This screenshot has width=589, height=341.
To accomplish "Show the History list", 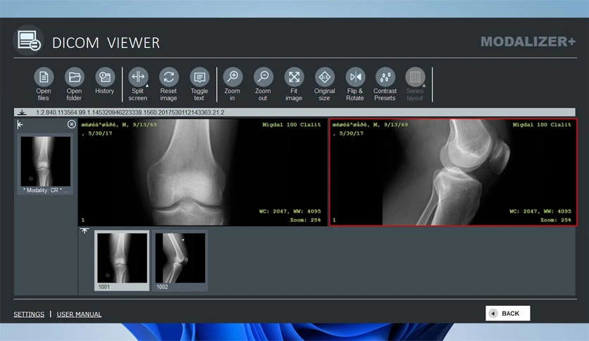I will pyautogui.click(x=105, y=77).
